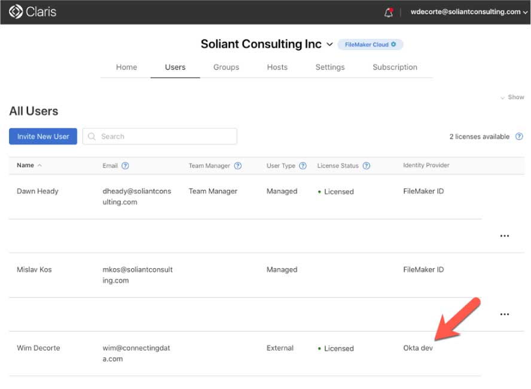Click Mislav Kos's Managed user type

tap(282, 269)
